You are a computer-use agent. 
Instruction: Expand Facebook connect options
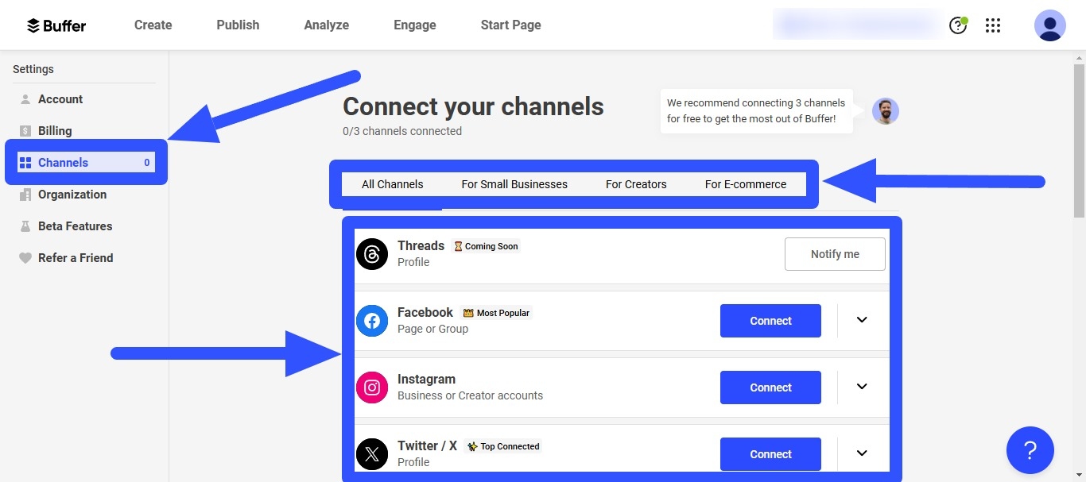862,320
